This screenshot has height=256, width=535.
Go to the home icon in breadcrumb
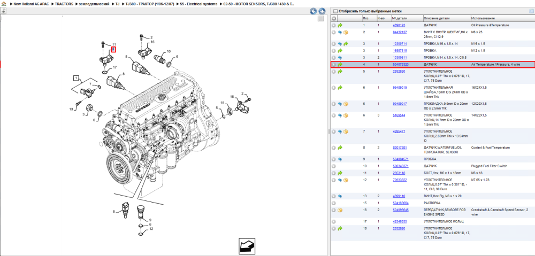pos(4,4)
